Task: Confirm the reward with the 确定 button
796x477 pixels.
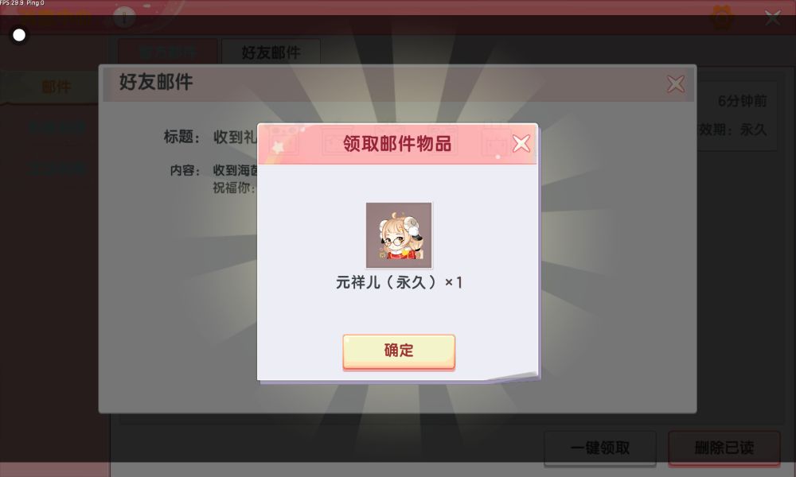Action: (x=399, y=351)
